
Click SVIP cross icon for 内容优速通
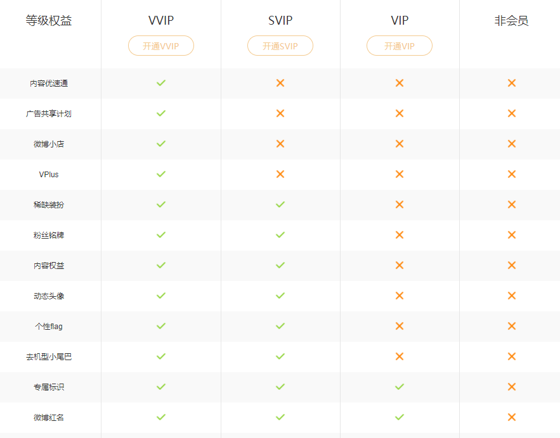pyautogui.click(x=280, y=83)
